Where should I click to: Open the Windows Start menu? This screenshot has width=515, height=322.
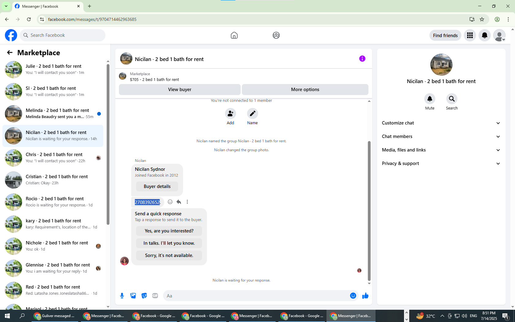click(7, 316)
